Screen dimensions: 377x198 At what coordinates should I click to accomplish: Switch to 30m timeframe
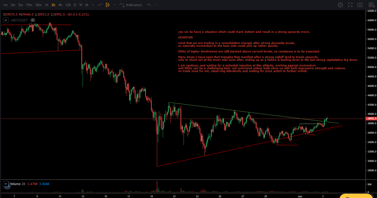click(38, 5)
